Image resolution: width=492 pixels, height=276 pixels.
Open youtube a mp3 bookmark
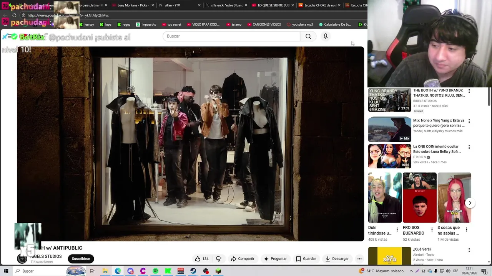[300, 25]
